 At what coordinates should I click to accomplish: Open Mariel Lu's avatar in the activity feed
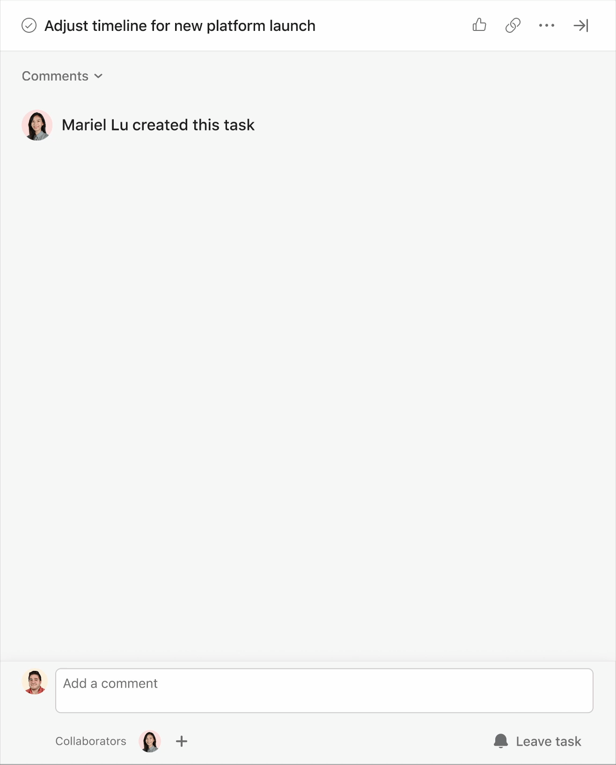(x=37, y=125)
